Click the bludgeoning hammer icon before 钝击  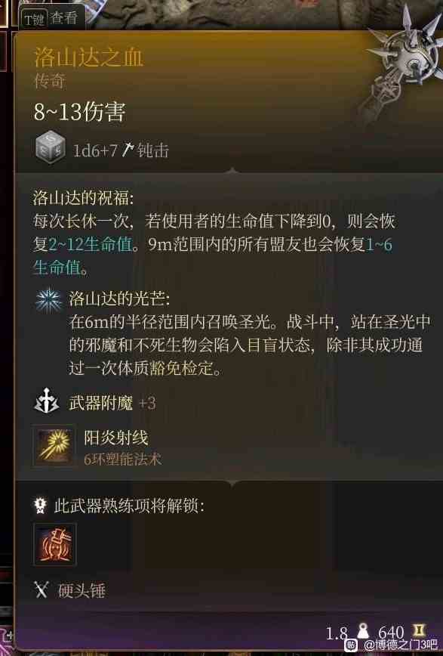point(128,150)
